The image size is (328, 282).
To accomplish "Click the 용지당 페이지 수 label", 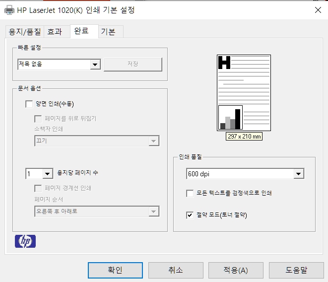I will [77, 173].
